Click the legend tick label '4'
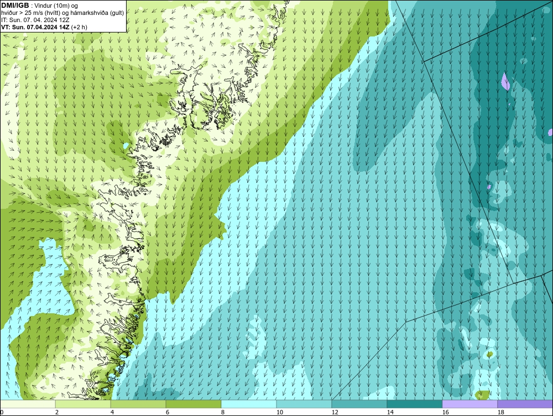 112,412
